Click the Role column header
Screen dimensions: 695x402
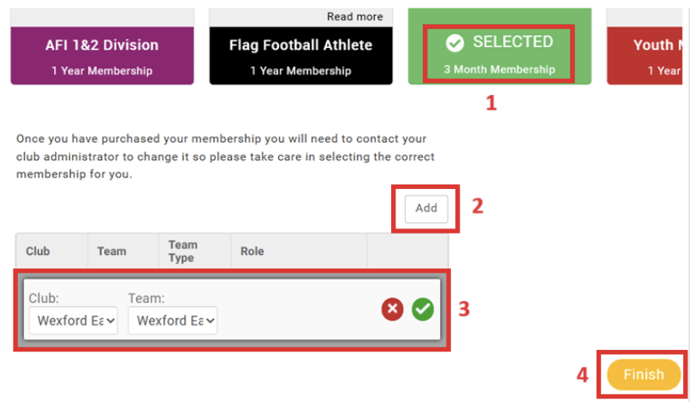point(252,251)
